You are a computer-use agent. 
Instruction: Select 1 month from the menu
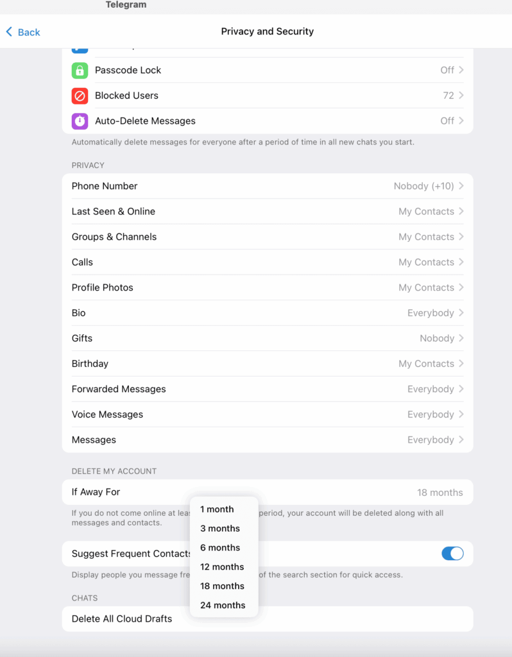click(217, 509)
